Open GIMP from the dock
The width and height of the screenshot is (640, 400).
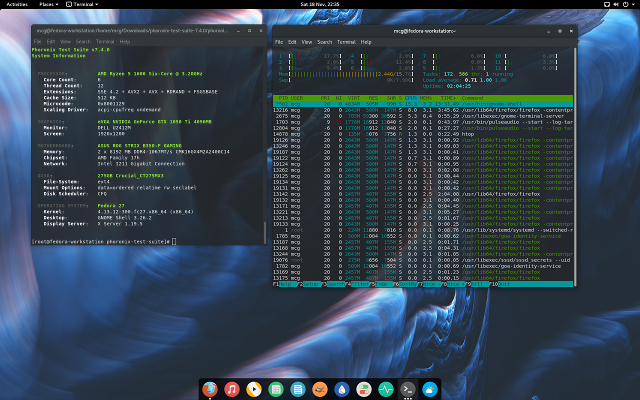tap(319, 389)
